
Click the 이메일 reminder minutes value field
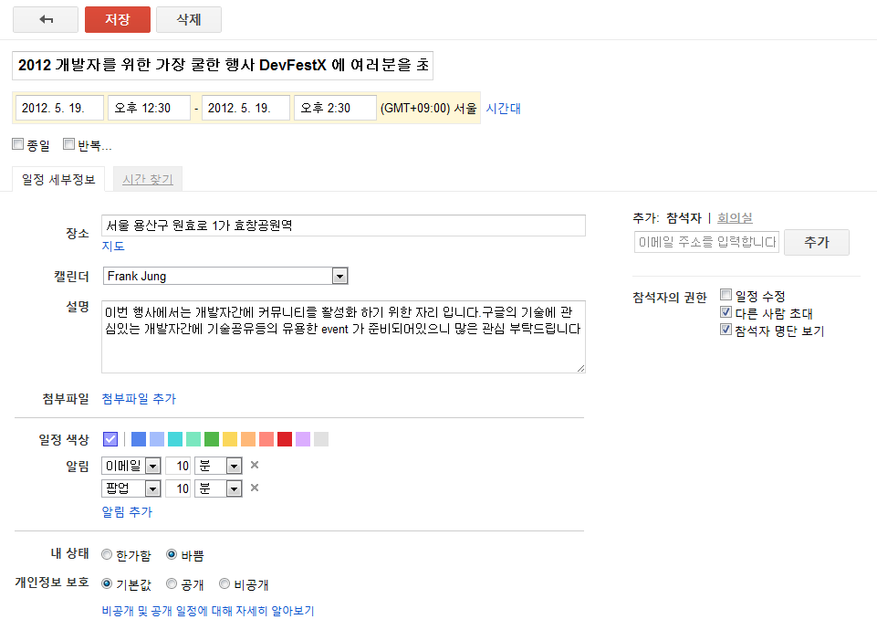point(178,466)
